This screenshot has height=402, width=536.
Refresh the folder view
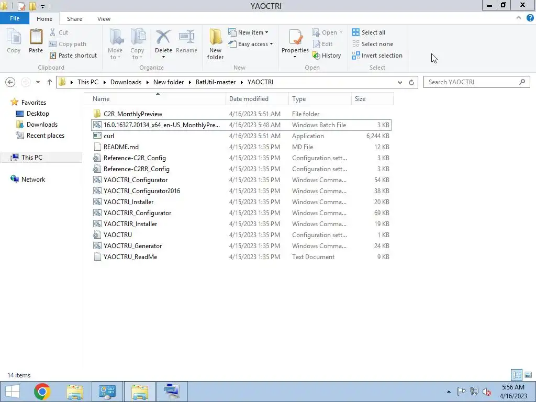411,82
